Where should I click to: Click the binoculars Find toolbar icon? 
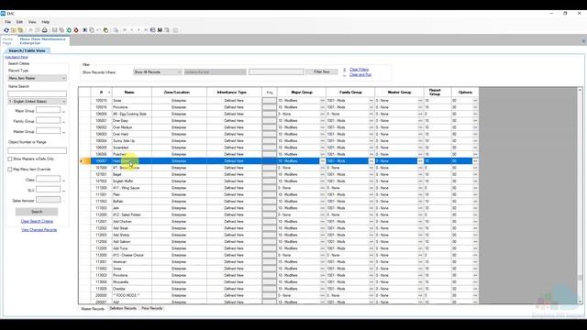160,30
